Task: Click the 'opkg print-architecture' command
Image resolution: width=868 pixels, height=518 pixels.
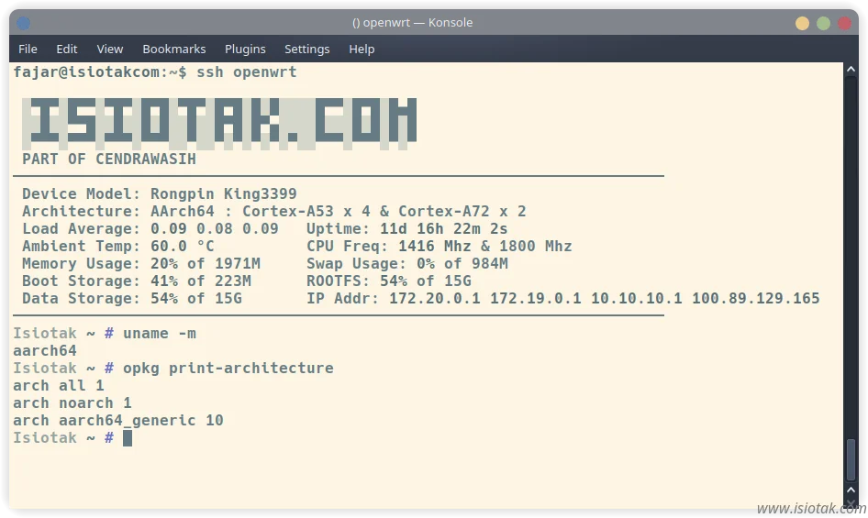Action: coord(228,368)
